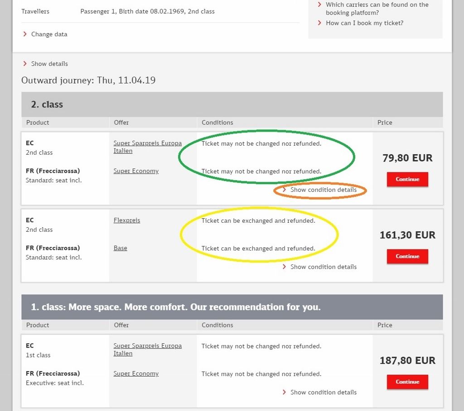464x411 pixels.
Task: Open 'How can I book my ticket?' link
Action: point(365,23)
